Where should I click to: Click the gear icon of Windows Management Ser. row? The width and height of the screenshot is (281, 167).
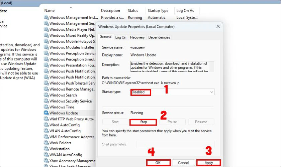[46, 23]
